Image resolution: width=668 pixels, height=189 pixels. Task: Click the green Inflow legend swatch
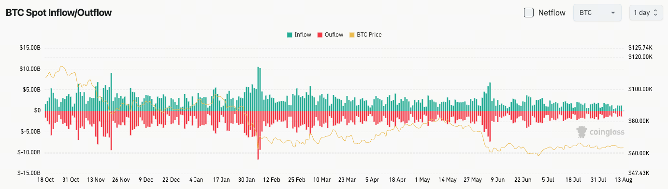(290, 35)
